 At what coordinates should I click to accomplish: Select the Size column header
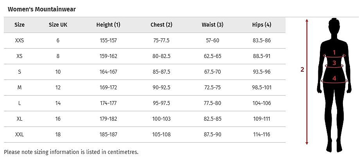click(20, 25)
